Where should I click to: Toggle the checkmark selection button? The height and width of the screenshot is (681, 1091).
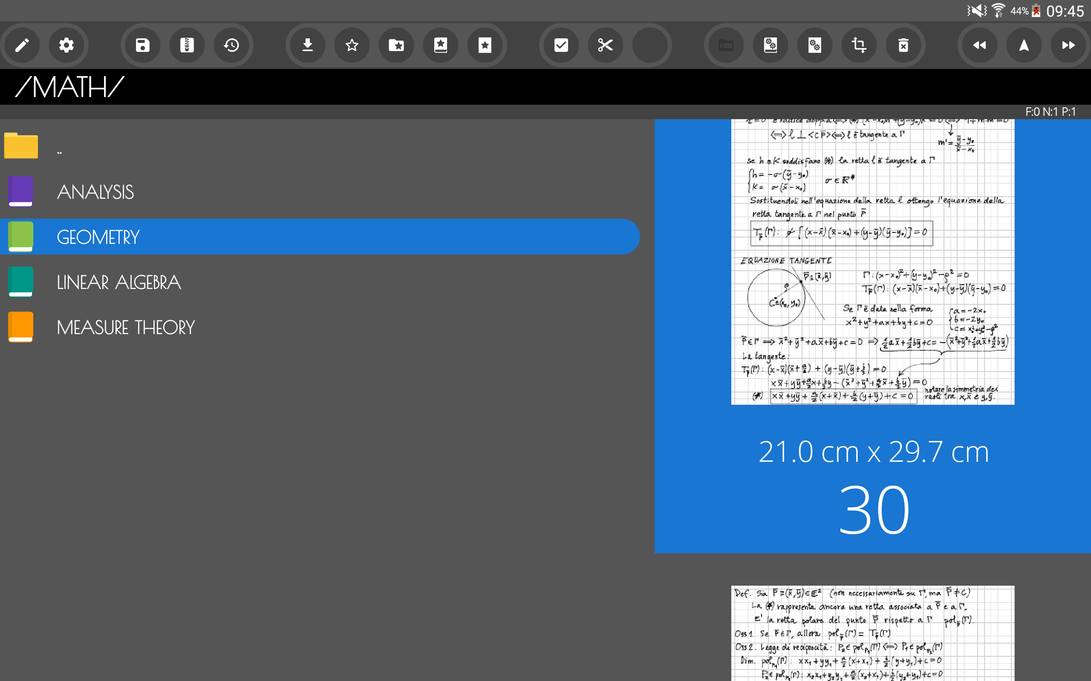(x=561, y=45)
